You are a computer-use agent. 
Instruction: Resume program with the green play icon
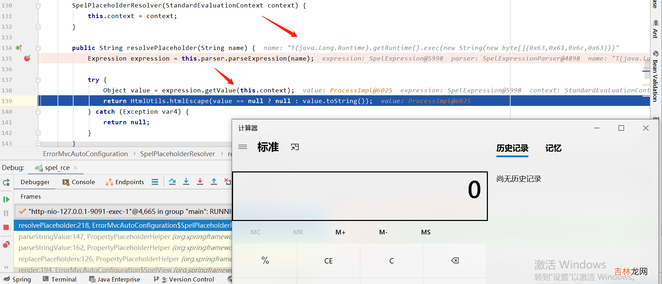click(x=6, y=199)
